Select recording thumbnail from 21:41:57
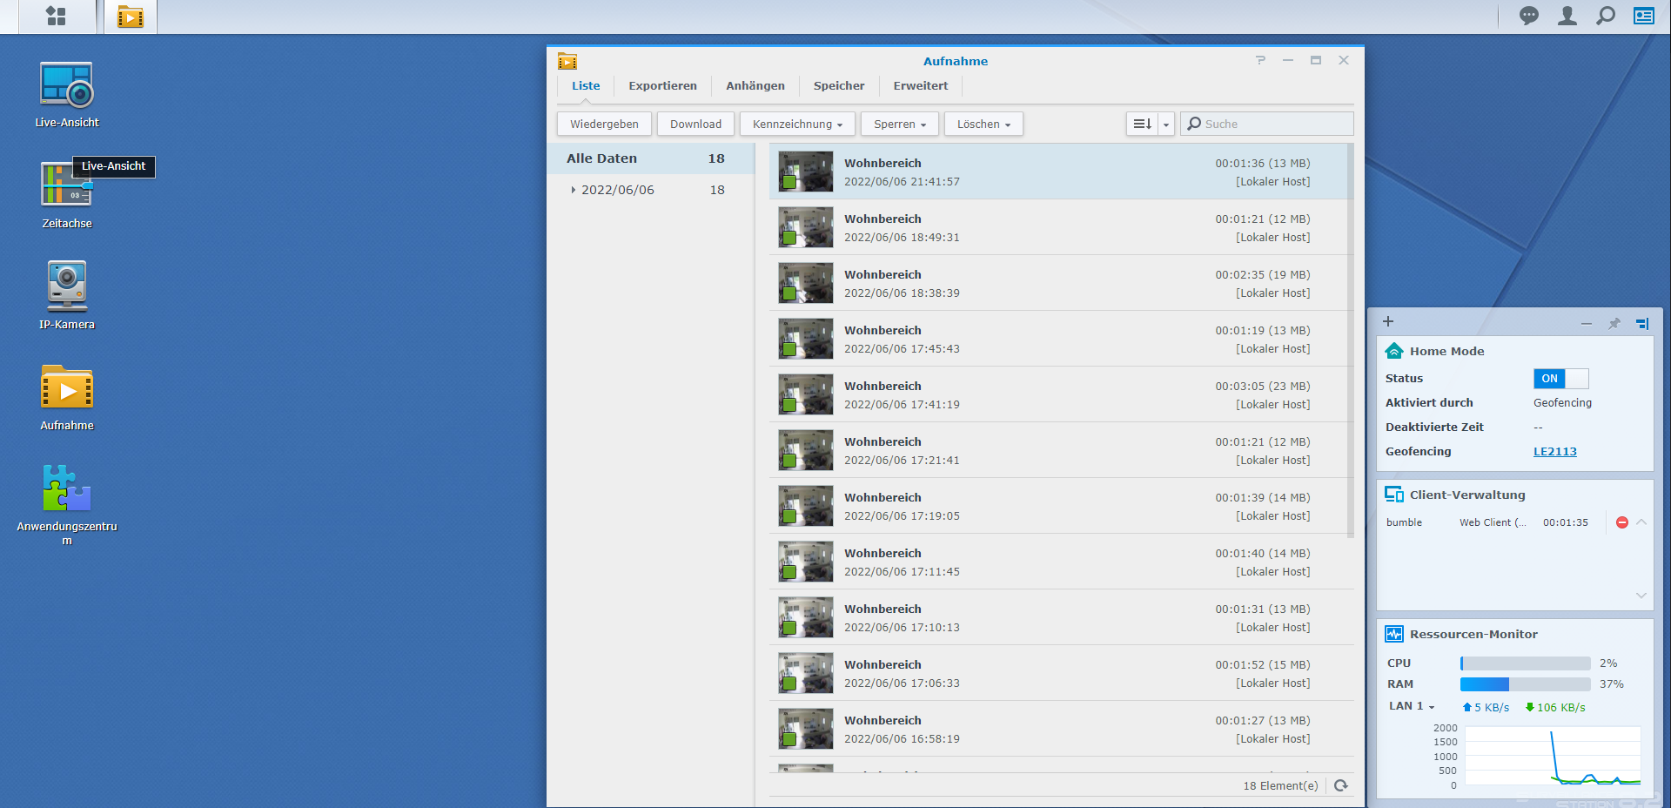Viewport: 1671px width, 808px height. 806,172
